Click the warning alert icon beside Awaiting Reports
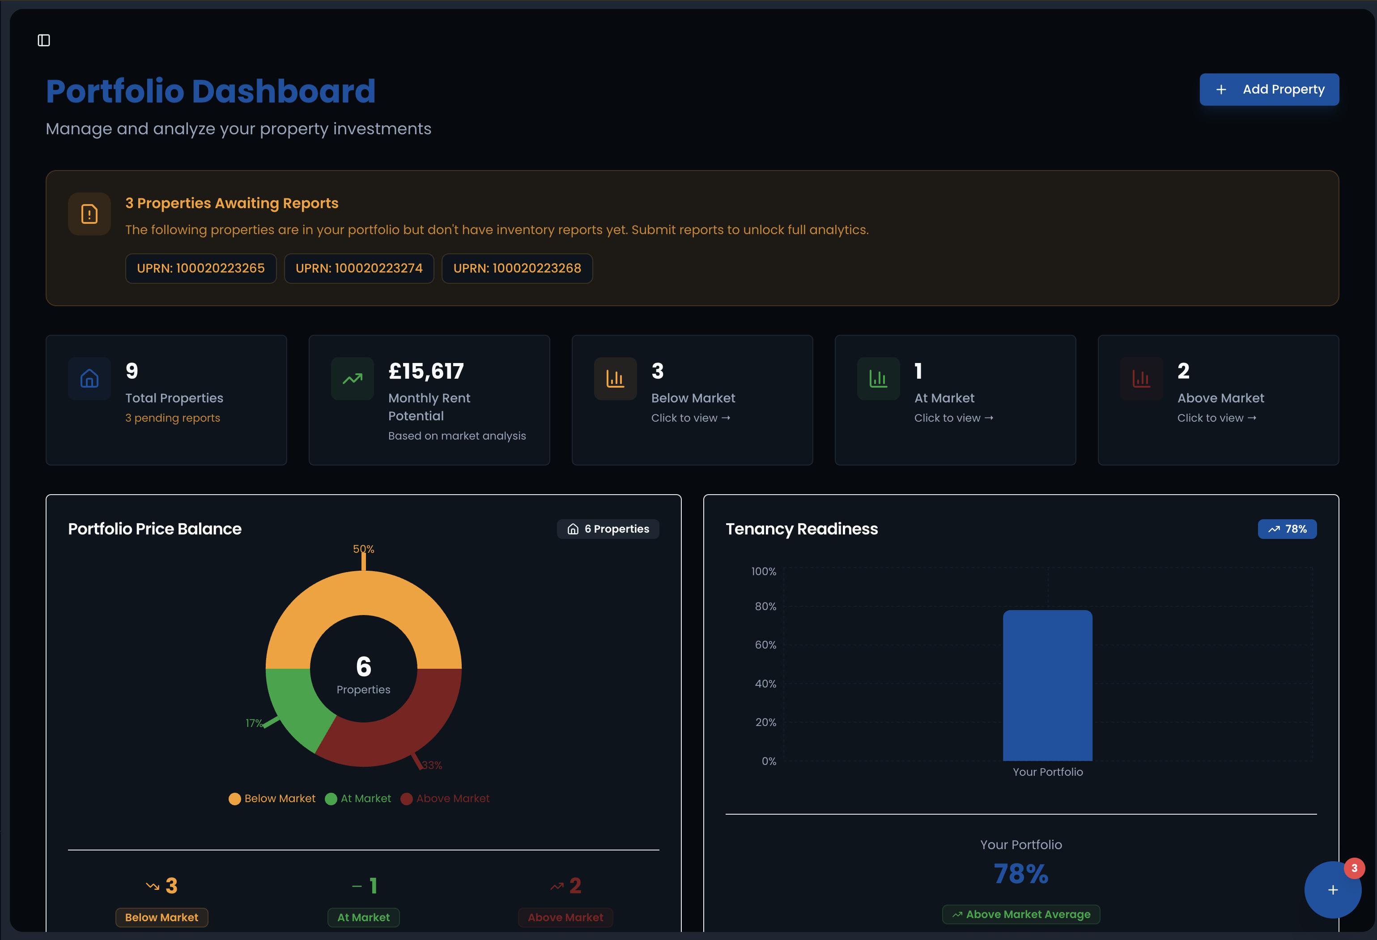 [89, 214]
